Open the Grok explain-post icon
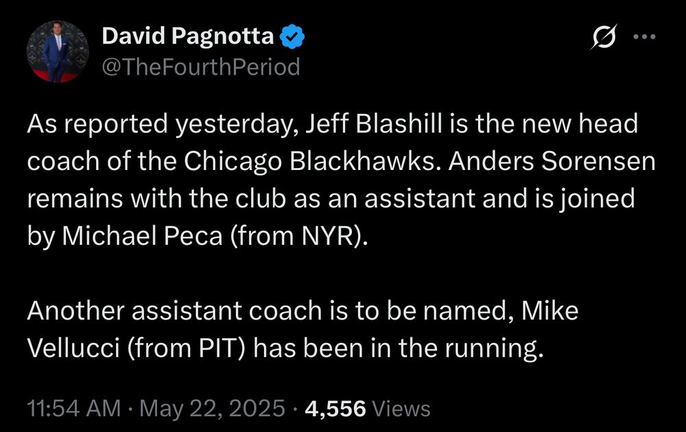The image size is (686, 432). [x=604, y=36]
